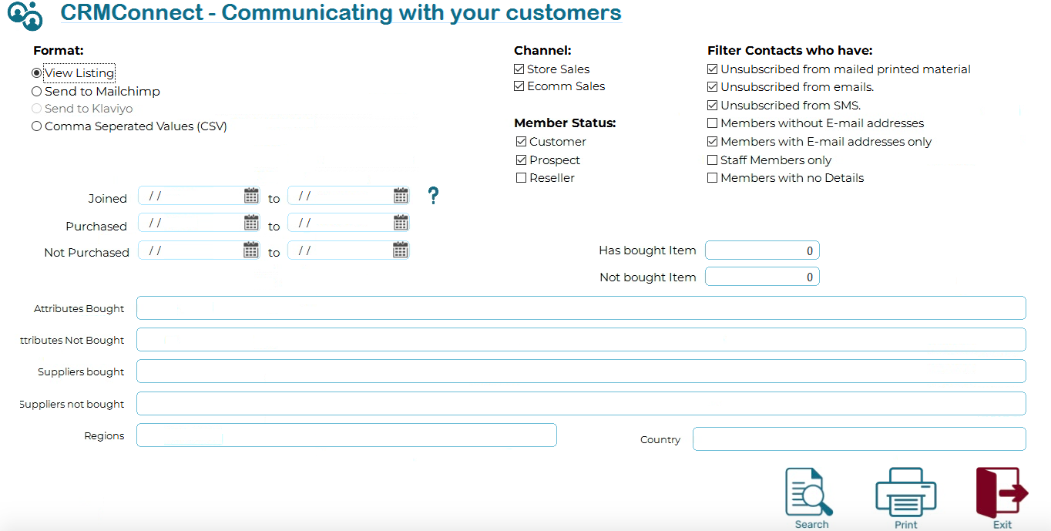Click the Print printer icon
1051x531 pixels.
(x=906, y=492)
